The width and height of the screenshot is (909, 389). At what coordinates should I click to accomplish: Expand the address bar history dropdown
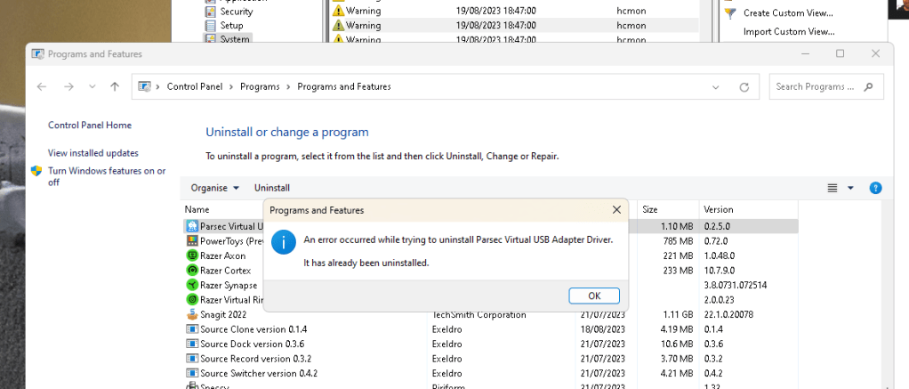pyautogui.click(x=716, y=87)
